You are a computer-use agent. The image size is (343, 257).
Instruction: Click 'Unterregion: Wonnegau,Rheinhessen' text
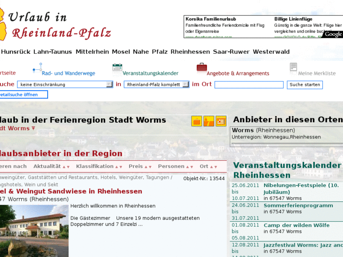(276, 137)
